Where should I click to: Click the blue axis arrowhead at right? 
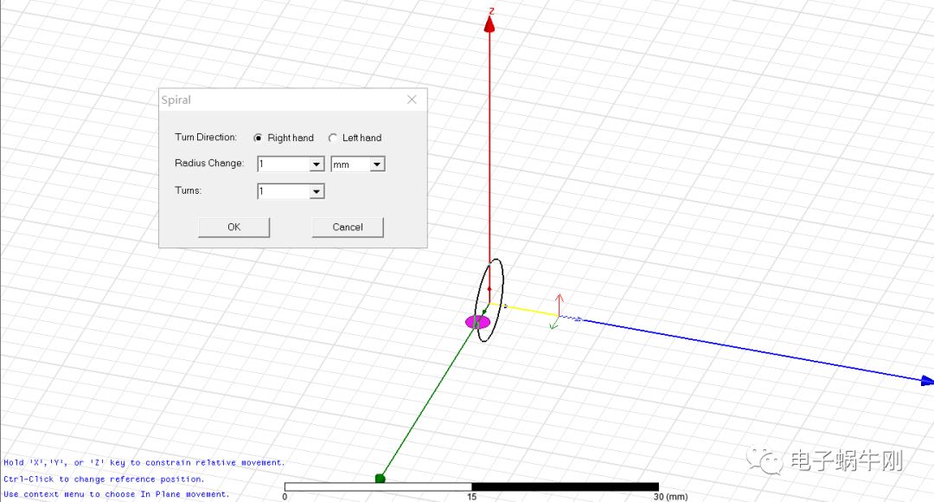click(926, 380)
